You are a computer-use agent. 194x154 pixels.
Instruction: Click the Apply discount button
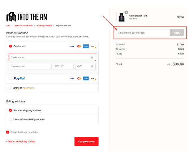click(177, 33)
